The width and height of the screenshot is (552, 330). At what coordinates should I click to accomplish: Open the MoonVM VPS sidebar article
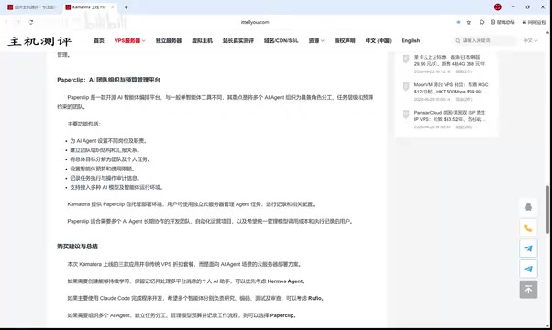click(x=451, y=88)
